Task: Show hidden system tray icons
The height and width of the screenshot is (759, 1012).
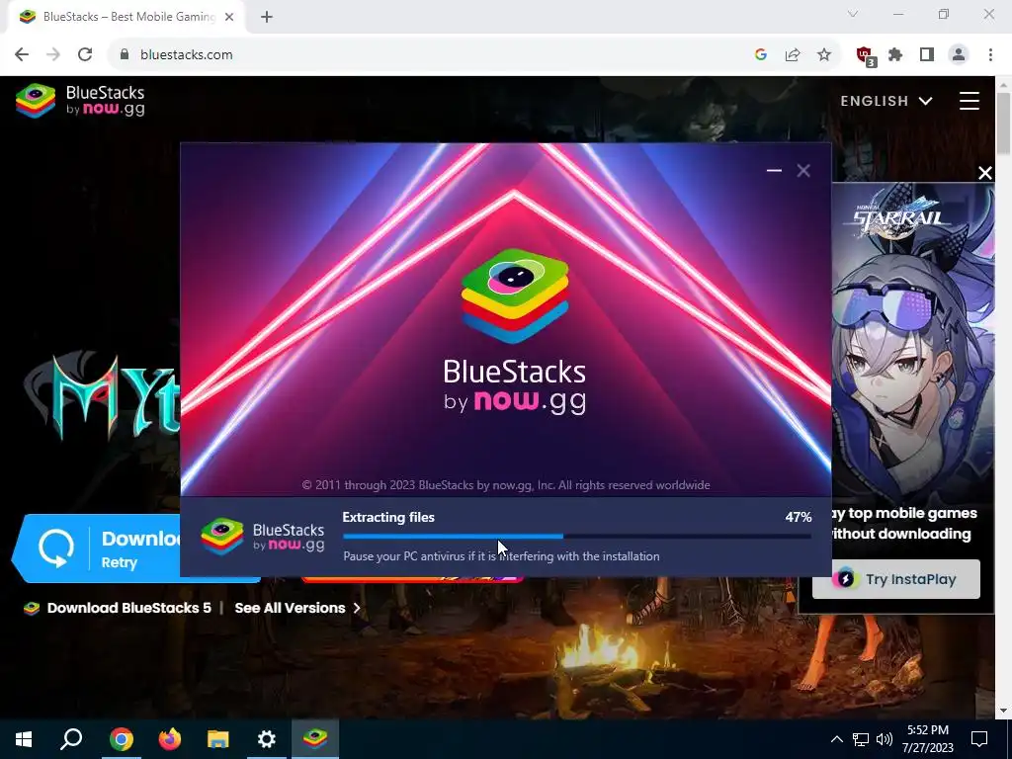Action: 836,739
